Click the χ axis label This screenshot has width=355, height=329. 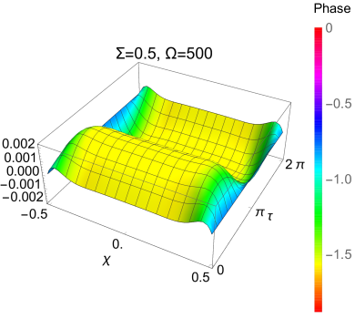pos(106,261)
